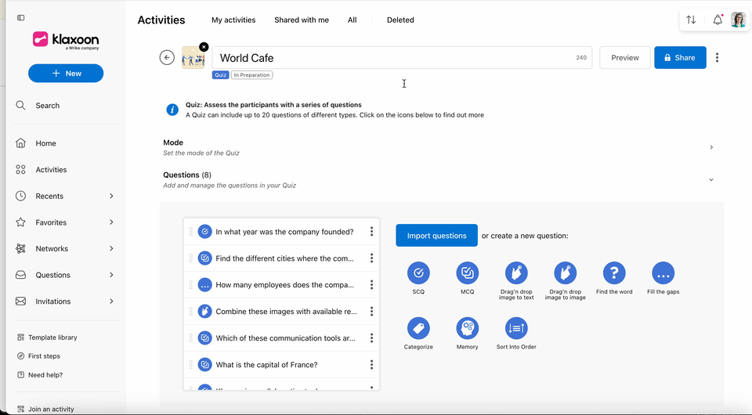Expand the Invitations sidebar section
This screenshot has width=752, height=415.
coord(111,301)
